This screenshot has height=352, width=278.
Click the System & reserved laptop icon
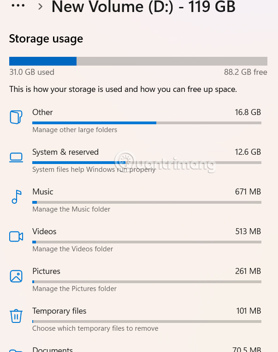(x=16, y=158)
